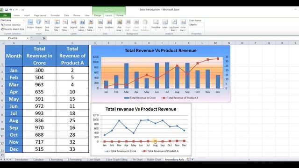The height and width of the screenshot is (168, 299).
Task: Open the Plot Area options
Action: click(120, 25)
